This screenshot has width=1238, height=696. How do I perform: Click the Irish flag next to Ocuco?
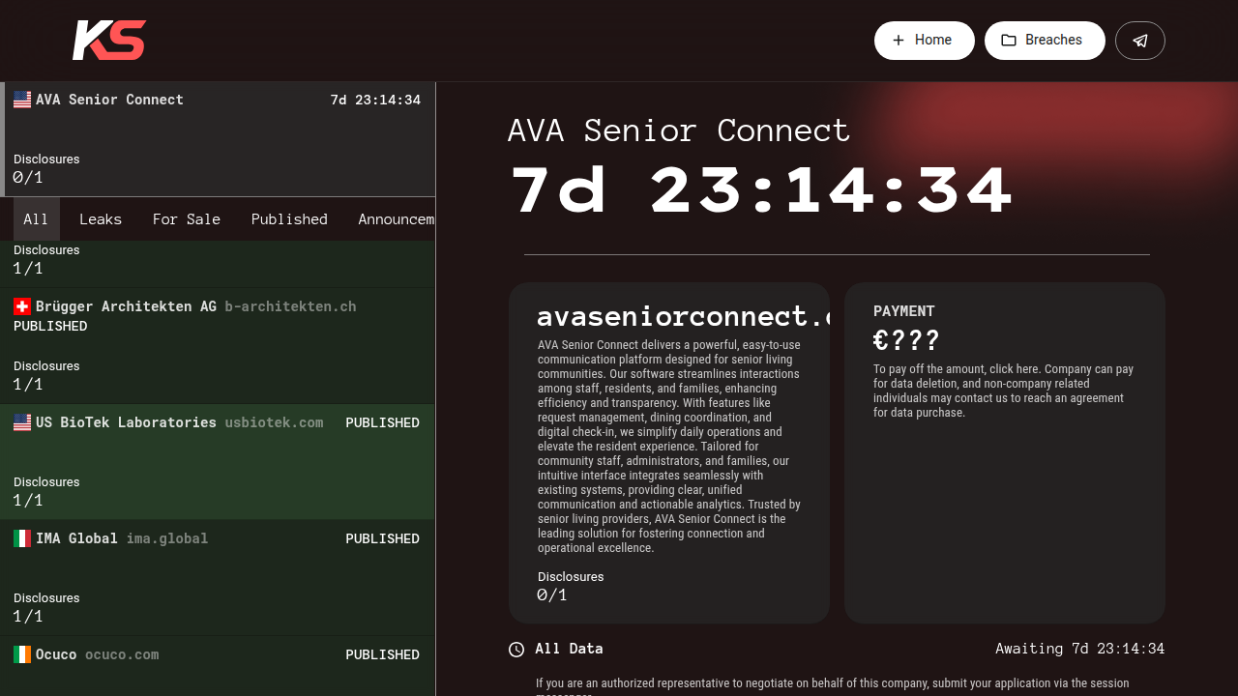pos(22,654)
